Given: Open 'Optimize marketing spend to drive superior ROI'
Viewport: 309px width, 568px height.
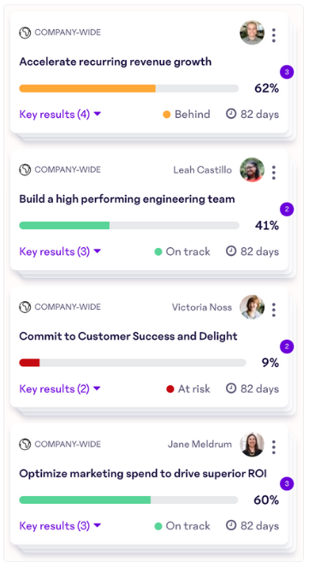Looking at the screenshot, I should 143,474.
